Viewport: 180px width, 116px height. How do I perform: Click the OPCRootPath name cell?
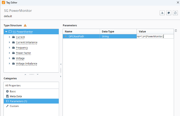tap(81, 36)
